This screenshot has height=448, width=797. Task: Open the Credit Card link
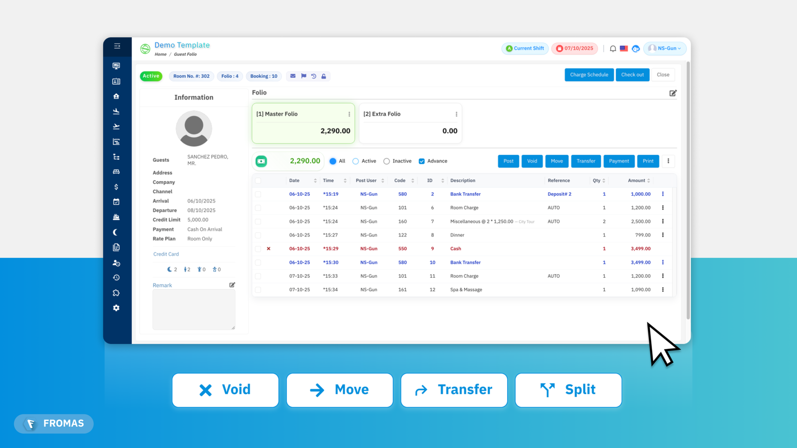166,254
